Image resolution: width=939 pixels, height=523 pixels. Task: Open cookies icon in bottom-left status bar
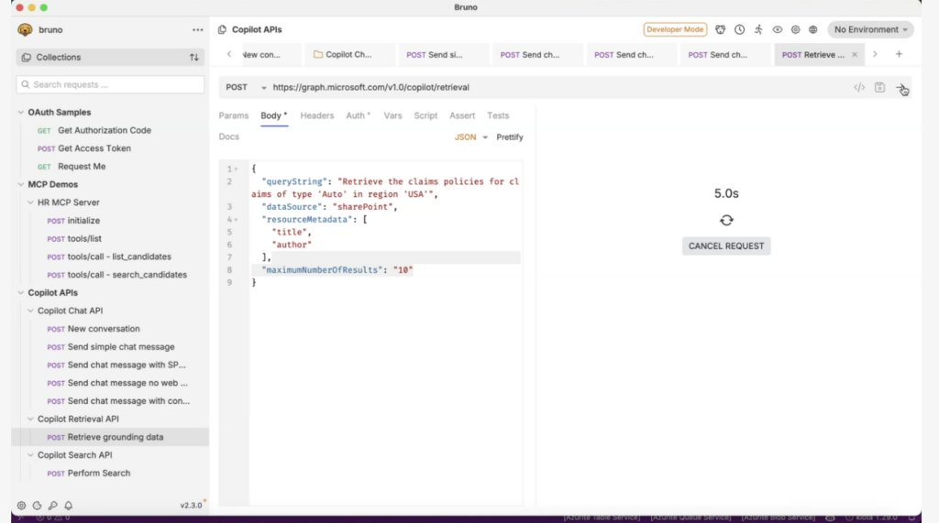[37, 506]
